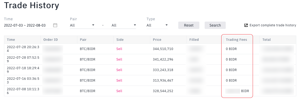Click the price 328,544,252 cell
Viewport: 301px width, 100px height.
click(x=163, y=91)
